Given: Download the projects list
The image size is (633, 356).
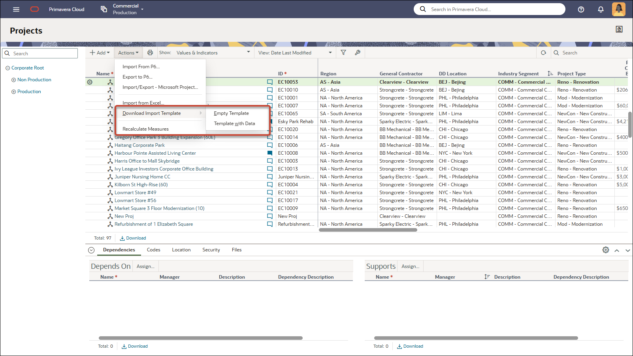Looking at the screenshot, I should tap(133, 238).
